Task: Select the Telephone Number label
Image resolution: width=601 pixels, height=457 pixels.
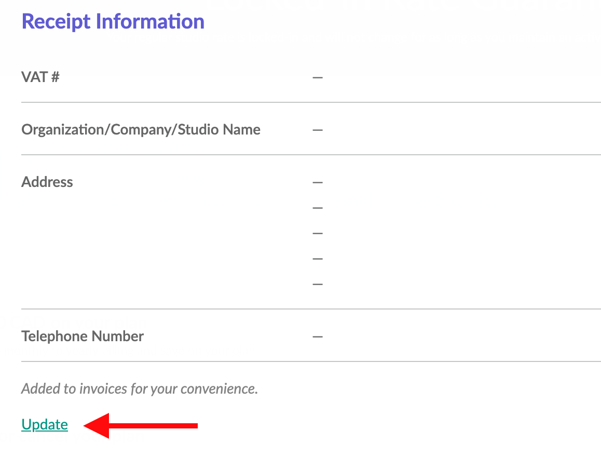Action: [83, 336]
